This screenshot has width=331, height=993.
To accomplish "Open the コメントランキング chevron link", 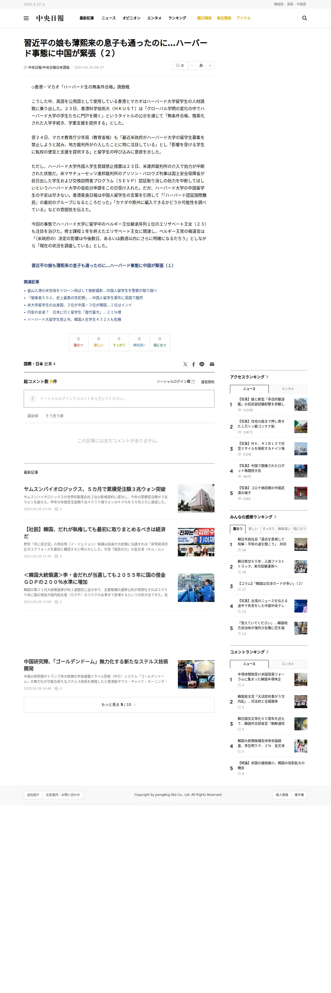I will (x=267, y=652).
